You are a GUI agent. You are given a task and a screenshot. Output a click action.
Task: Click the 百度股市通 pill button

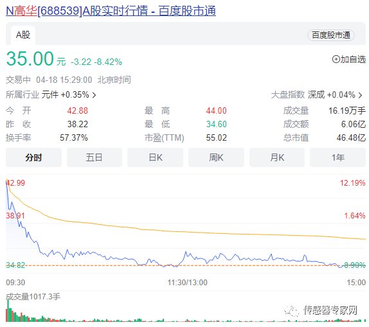331,35
